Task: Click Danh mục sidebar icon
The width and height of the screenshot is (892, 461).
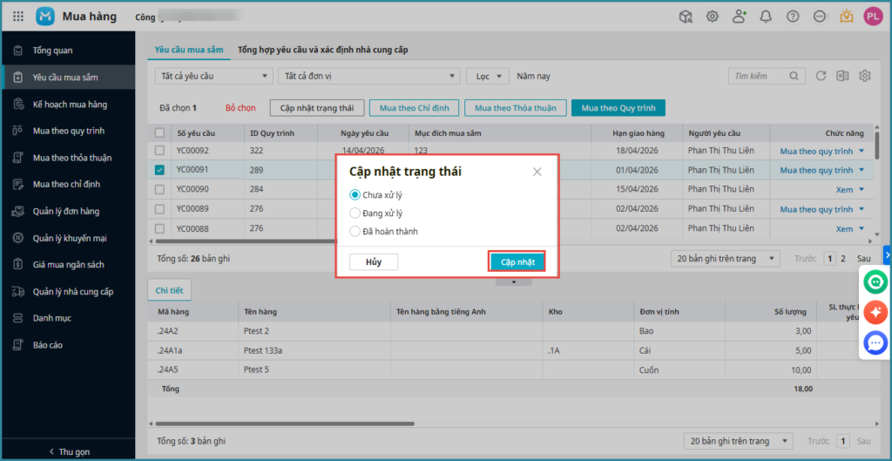Action: [x=17, y=318]
